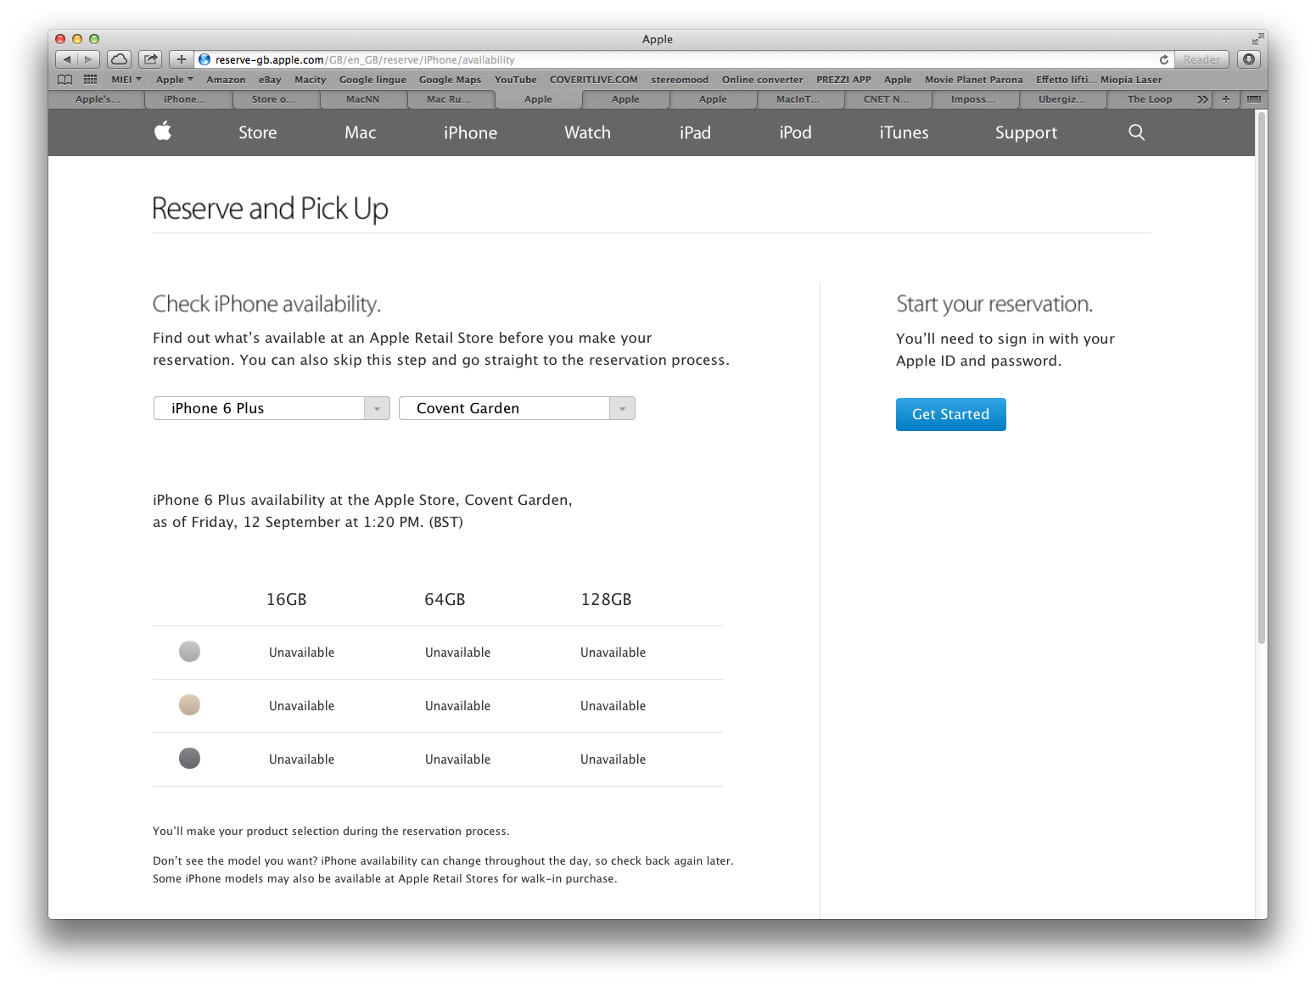Image resolution: width=1316 pixels, height=986 pixels.
Task: Open the Movie Planet Parona bookmark
Action: [974, 80]
